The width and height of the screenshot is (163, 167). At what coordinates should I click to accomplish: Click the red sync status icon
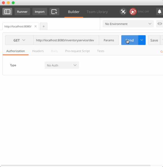click(133, 12)
